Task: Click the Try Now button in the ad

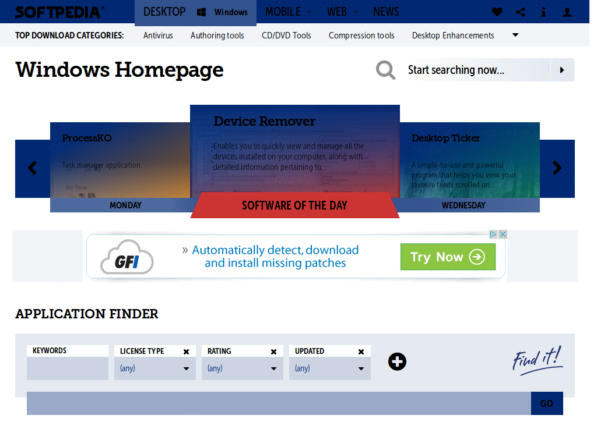Action: click(448, 257)
